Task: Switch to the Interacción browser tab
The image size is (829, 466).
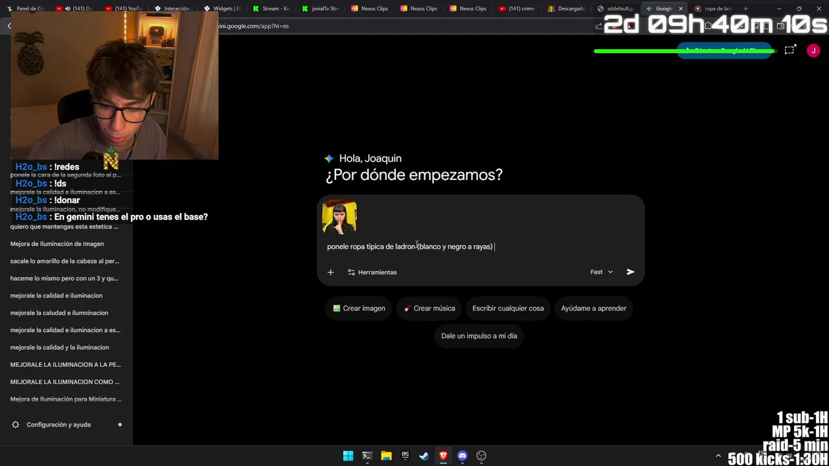Action: tap(172, 8)
